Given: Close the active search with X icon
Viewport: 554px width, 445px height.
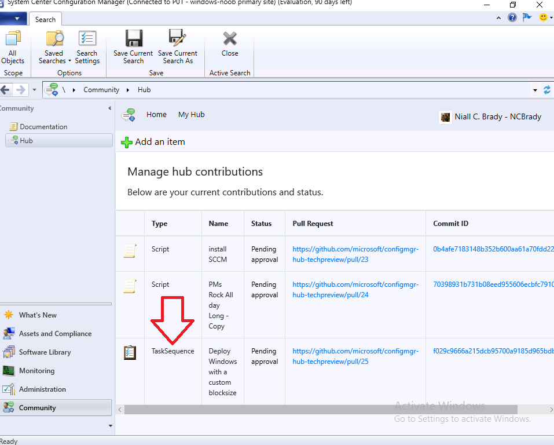Looking at the screenshot, I should (x=230, y=39).
